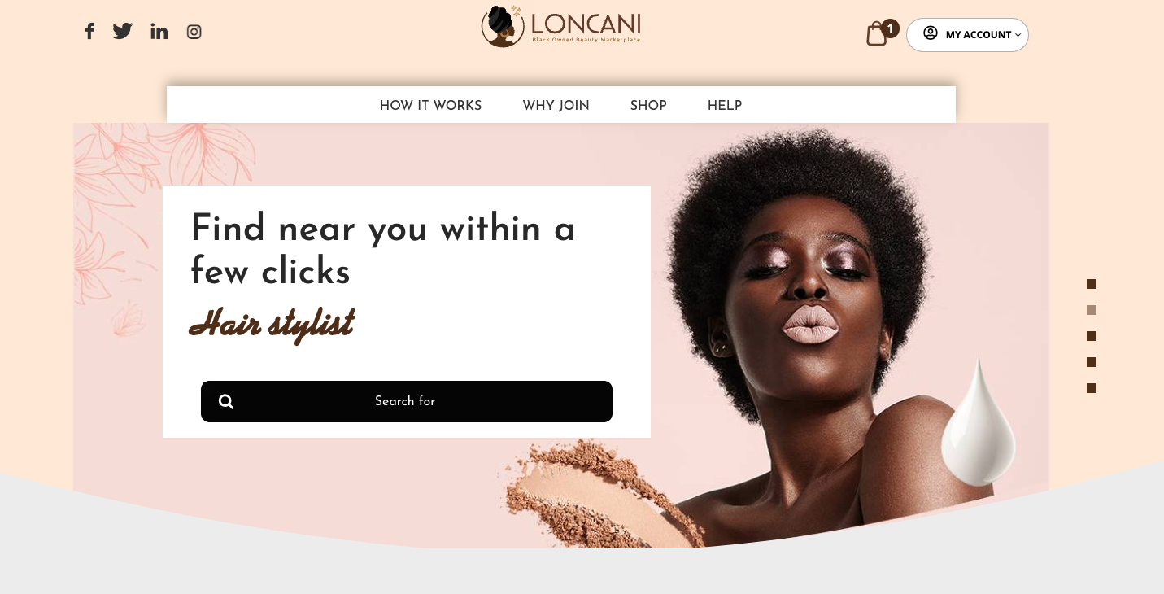
Task: Expand the My Account dropdown
Action: (967, 35)
